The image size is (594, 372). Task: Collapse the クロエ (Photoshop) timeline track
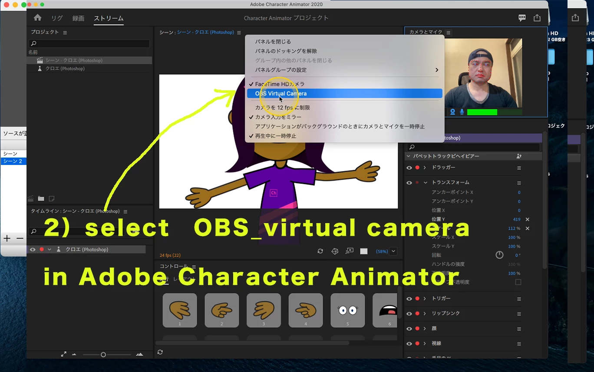click(49, 250)
